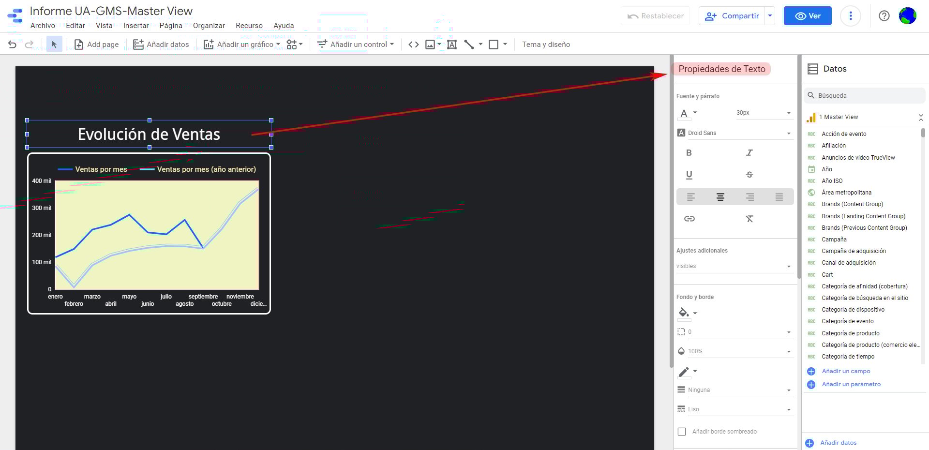Screen dimensions: 929x450
Task: Click the Ver button
Action: pos(808,16)
